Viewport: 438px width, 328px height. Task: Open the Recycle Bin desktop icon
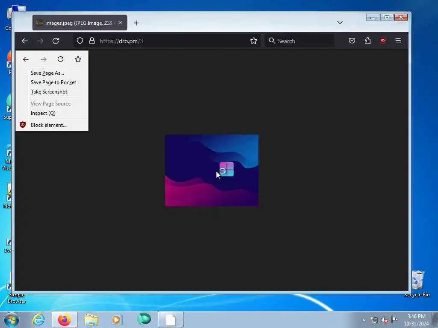pos(418,284)
